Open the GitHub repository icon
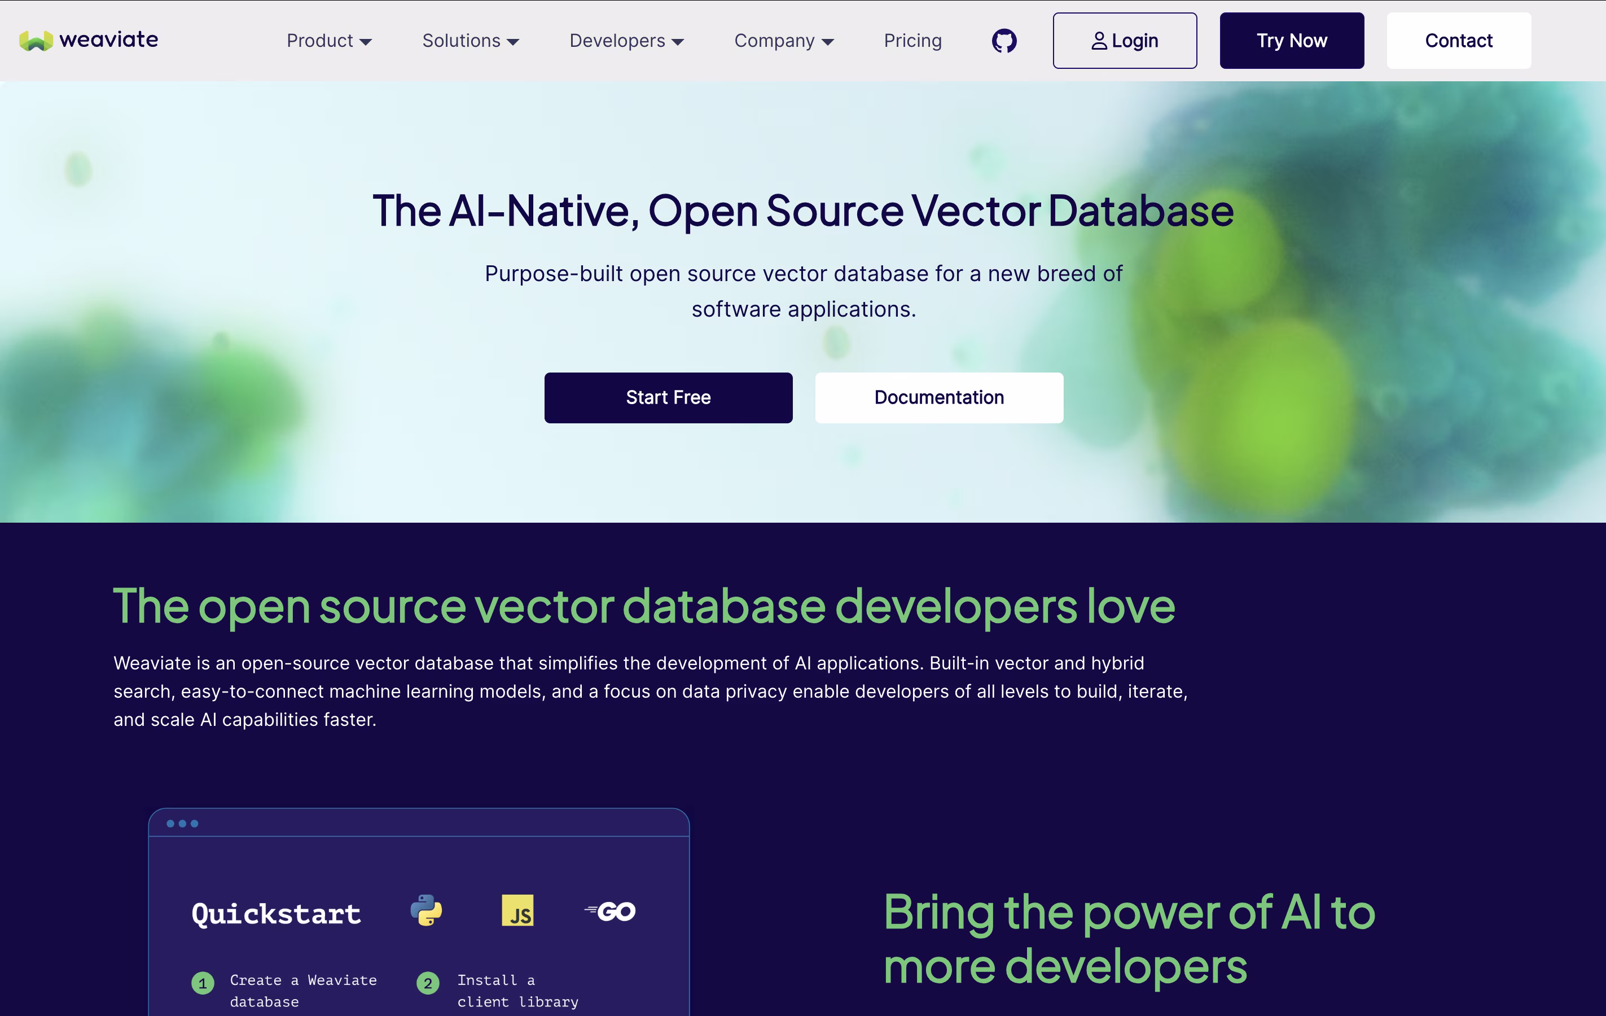The height and width of the screenshot is (1016, 1606). (1004, 41)
